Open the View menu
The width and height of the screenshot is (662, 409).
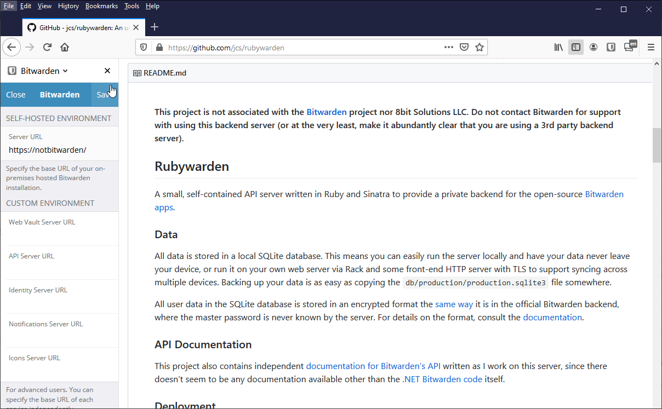pyautogui.click(x=44, y=6)
